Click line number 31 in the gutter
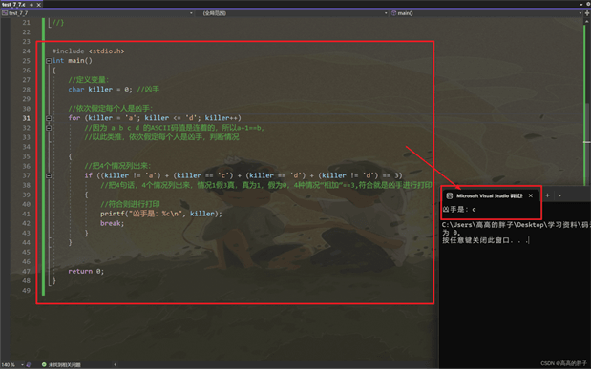This screenshot has width=591, height=369. 26,118
